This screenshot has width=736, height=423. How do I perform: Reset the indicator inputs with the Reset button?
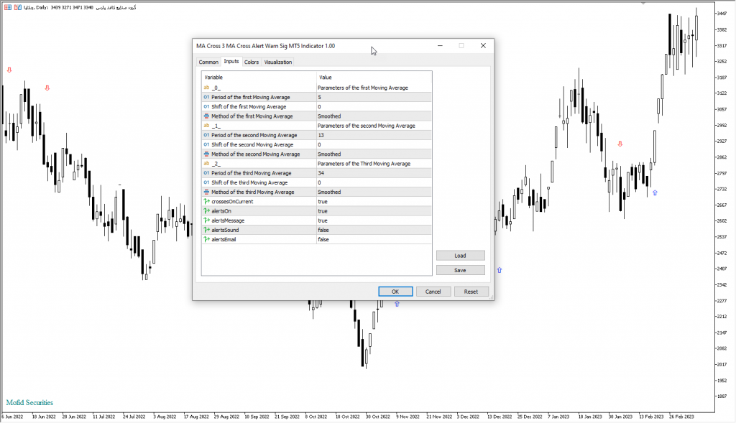click(471, 292)
